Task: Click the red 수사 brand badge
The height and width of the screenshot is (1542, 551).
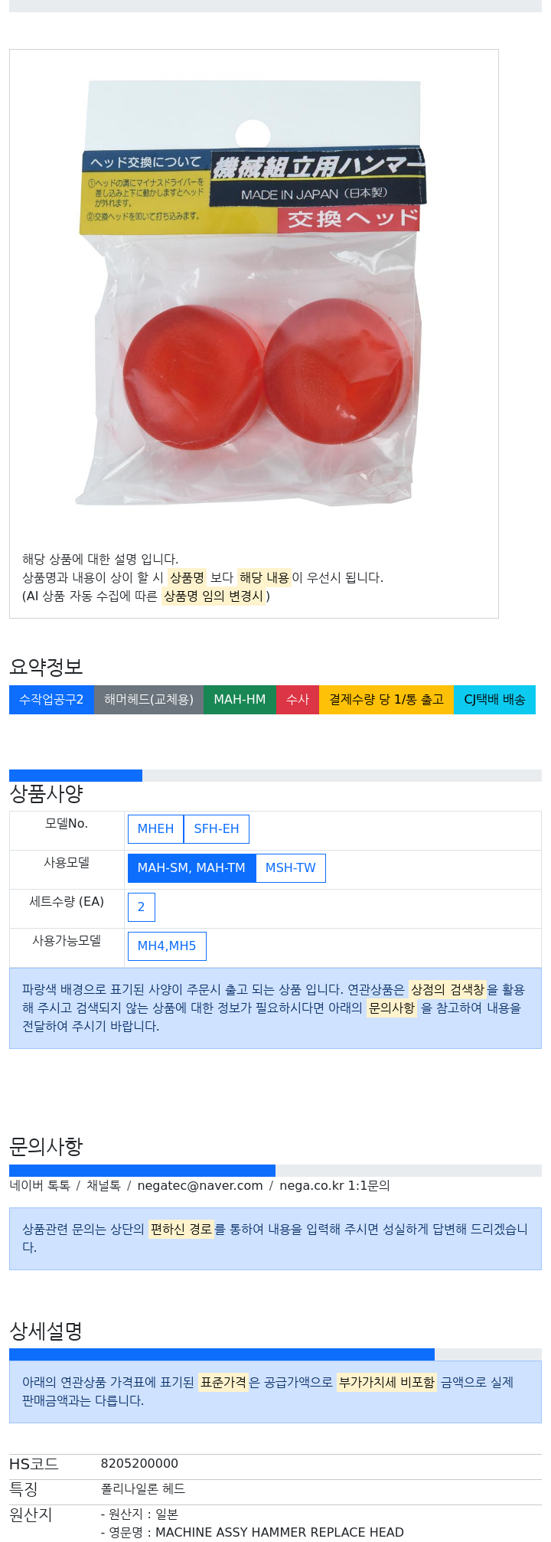Action: [x=298, y=700]
